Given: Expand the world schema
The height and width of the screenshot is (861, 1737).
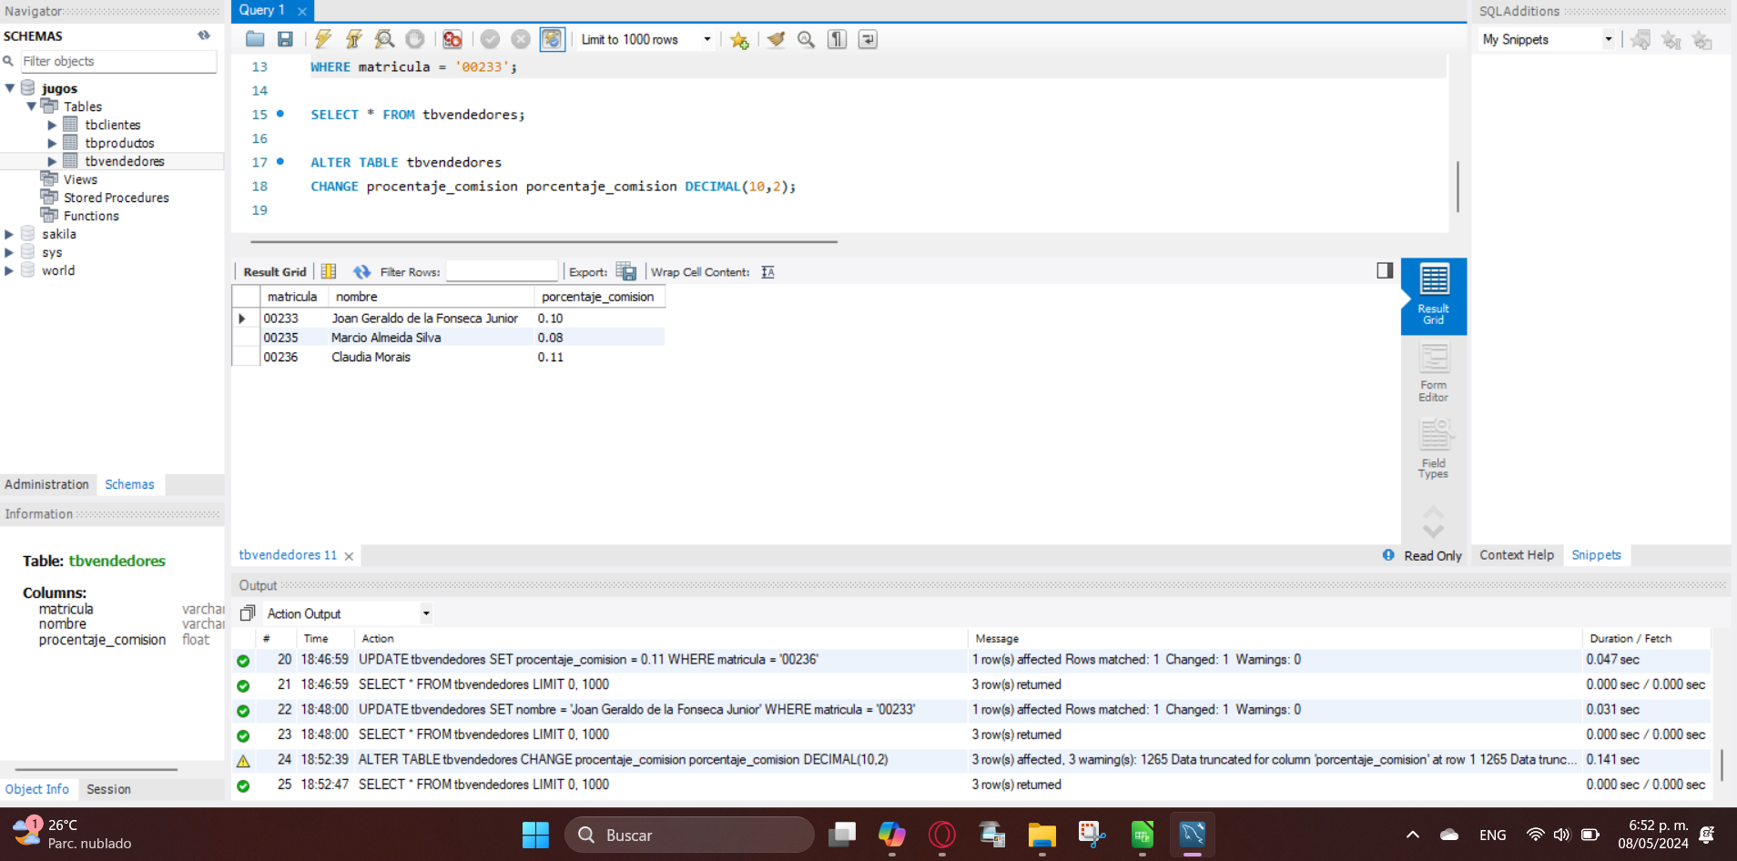Looking at the screenshot, I should click(10, 270).
